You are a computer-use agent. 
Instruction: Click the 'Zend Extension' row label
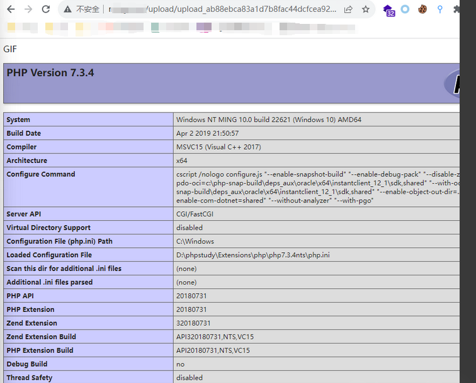[32, 323]
